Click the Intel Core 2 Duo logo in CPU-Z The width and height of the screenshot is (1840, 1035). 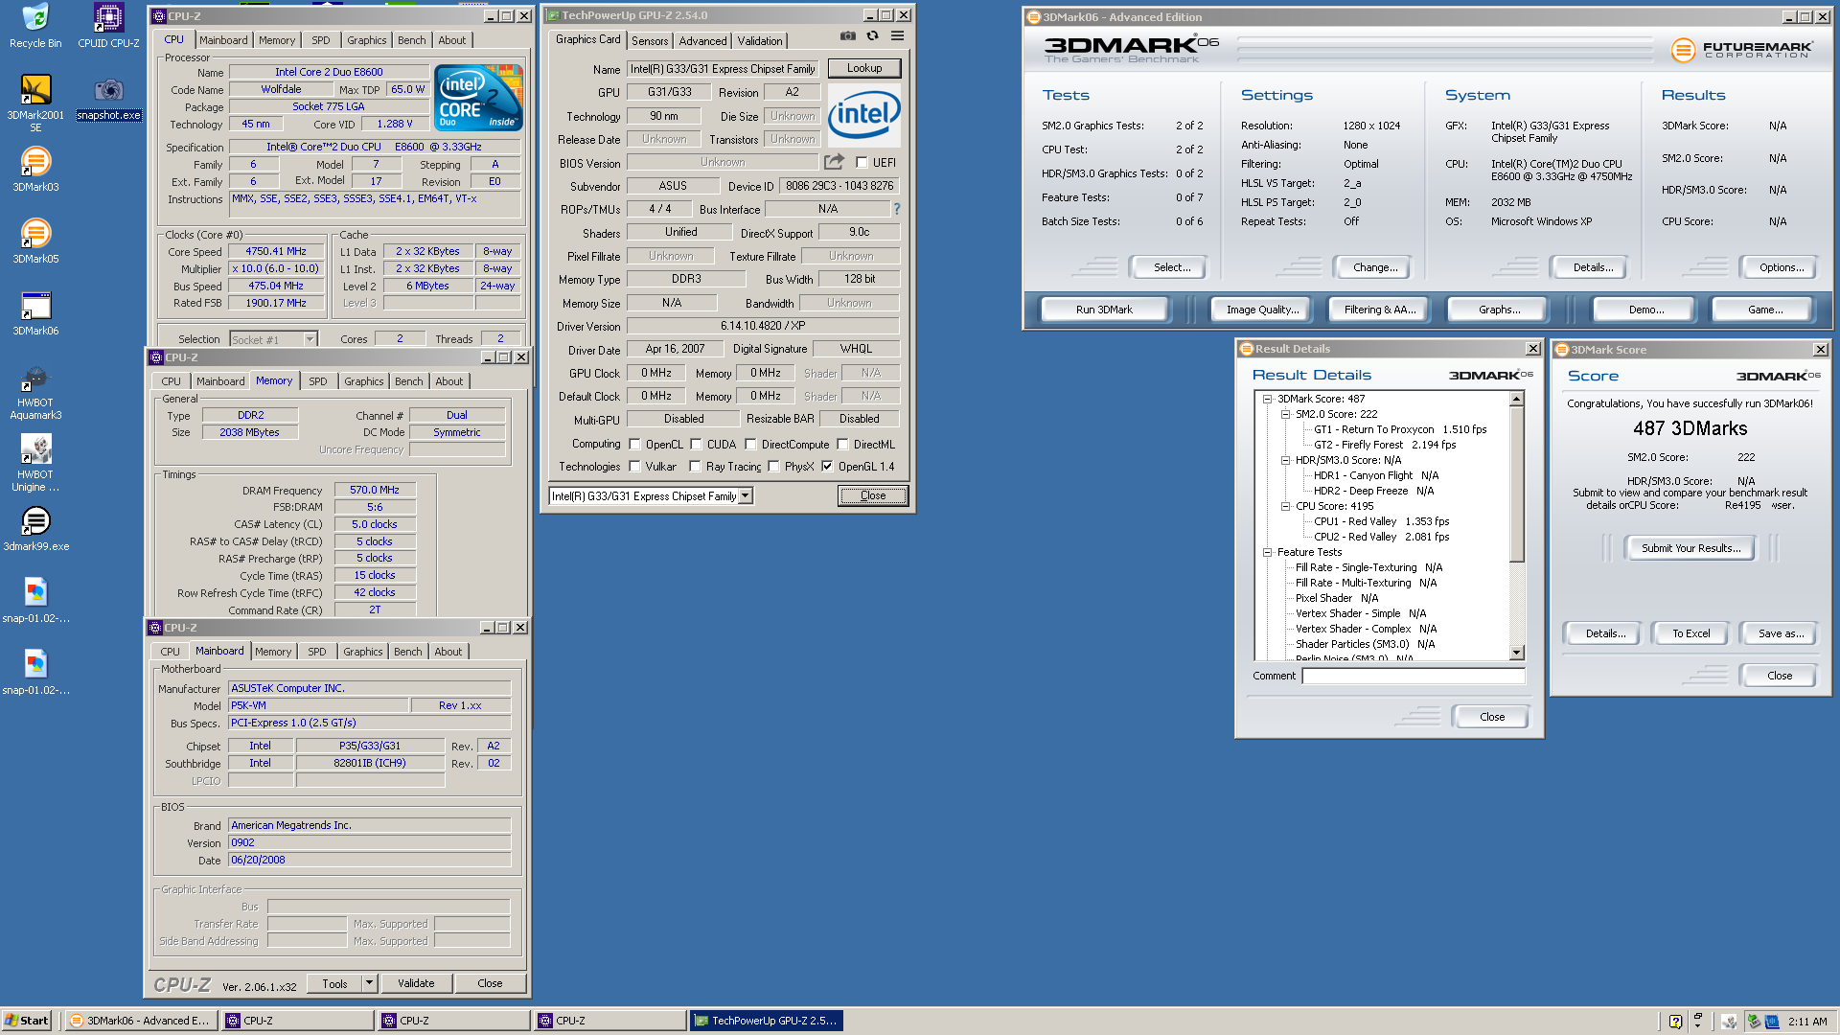[x=478, y=97]
